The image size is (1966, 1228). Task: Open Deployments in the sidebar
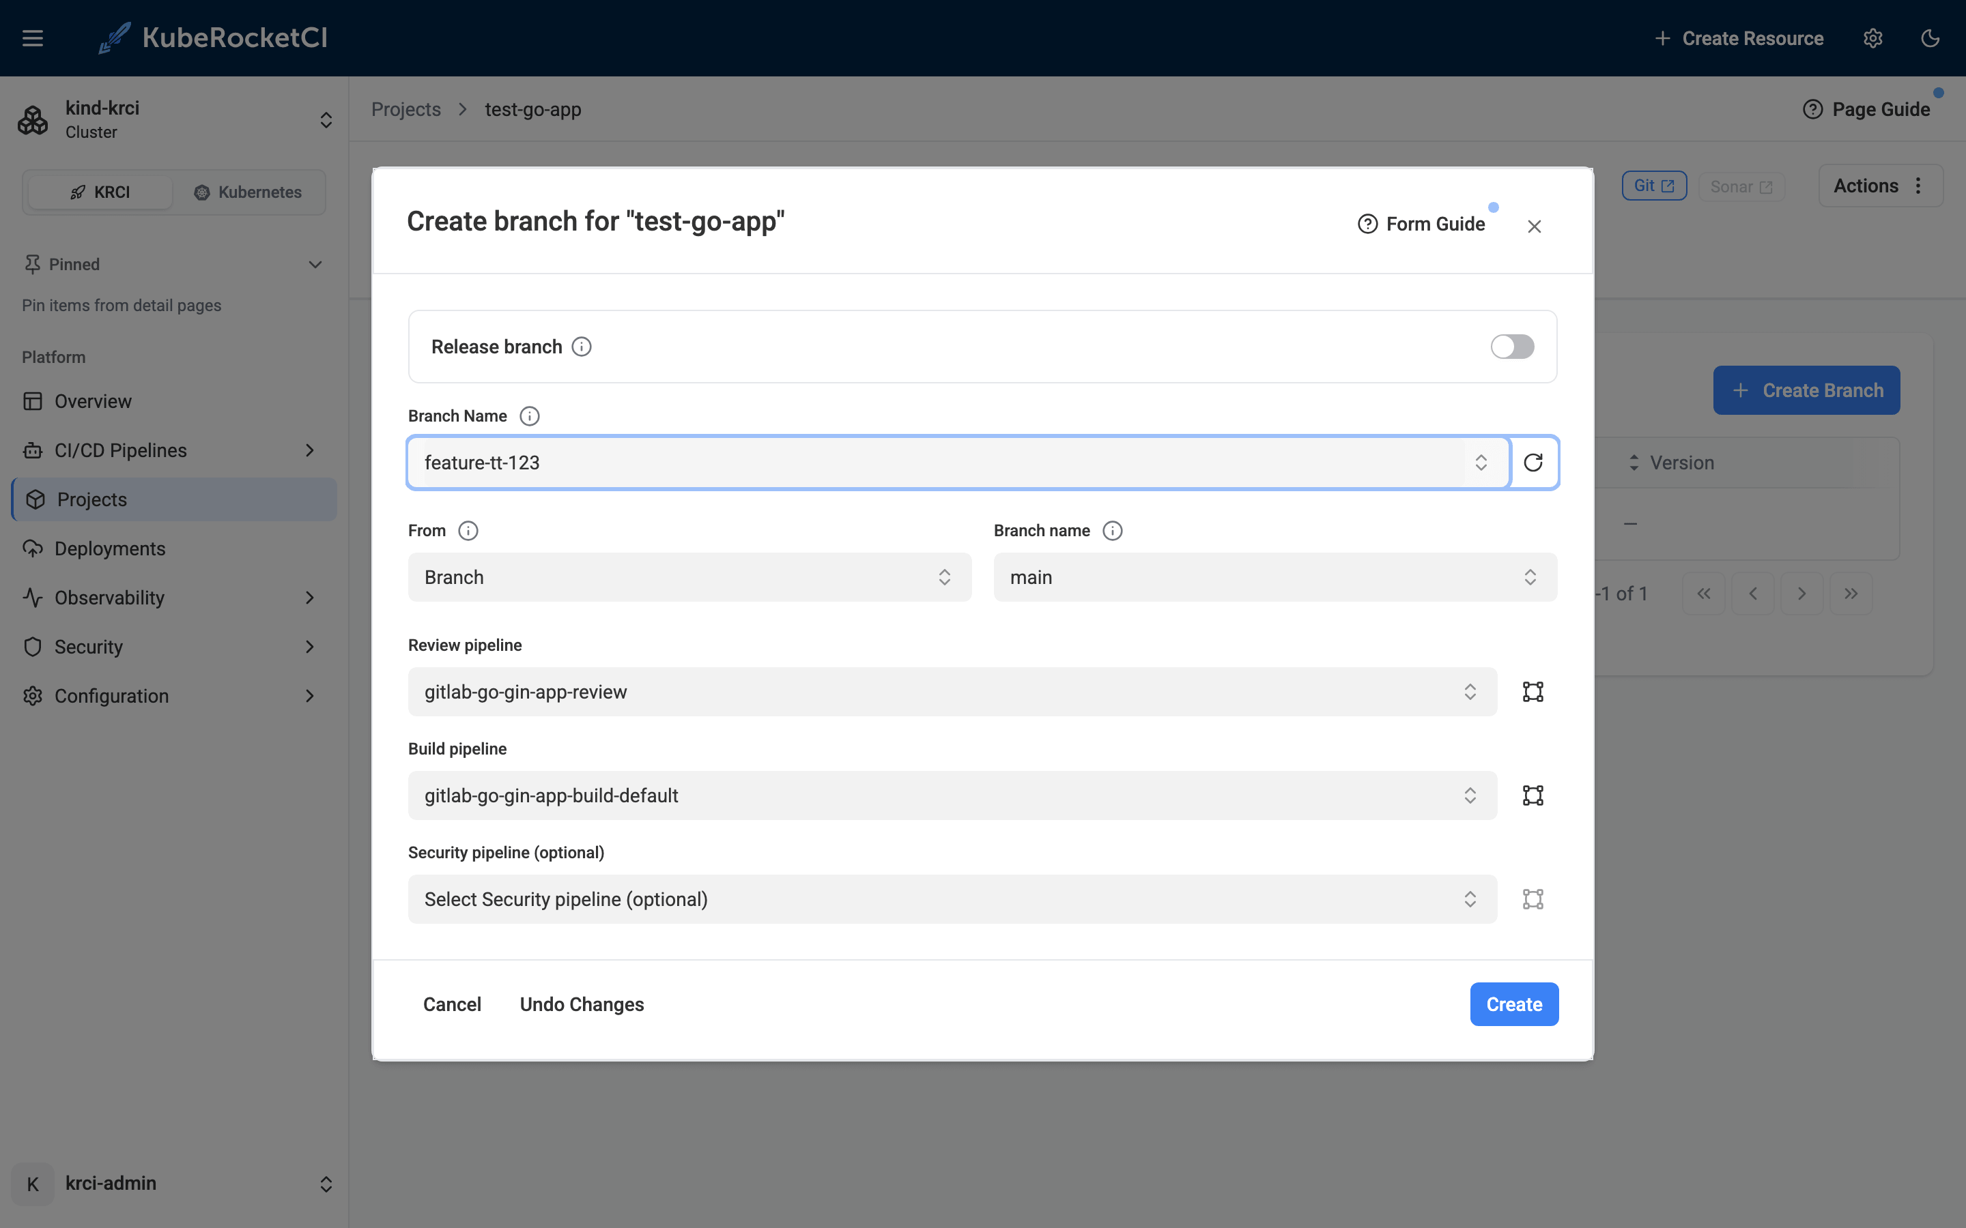[x=175, y=549]
